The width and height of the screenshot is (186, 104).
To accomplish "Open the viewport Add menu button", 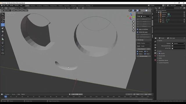I will click(x=22, y=10).
